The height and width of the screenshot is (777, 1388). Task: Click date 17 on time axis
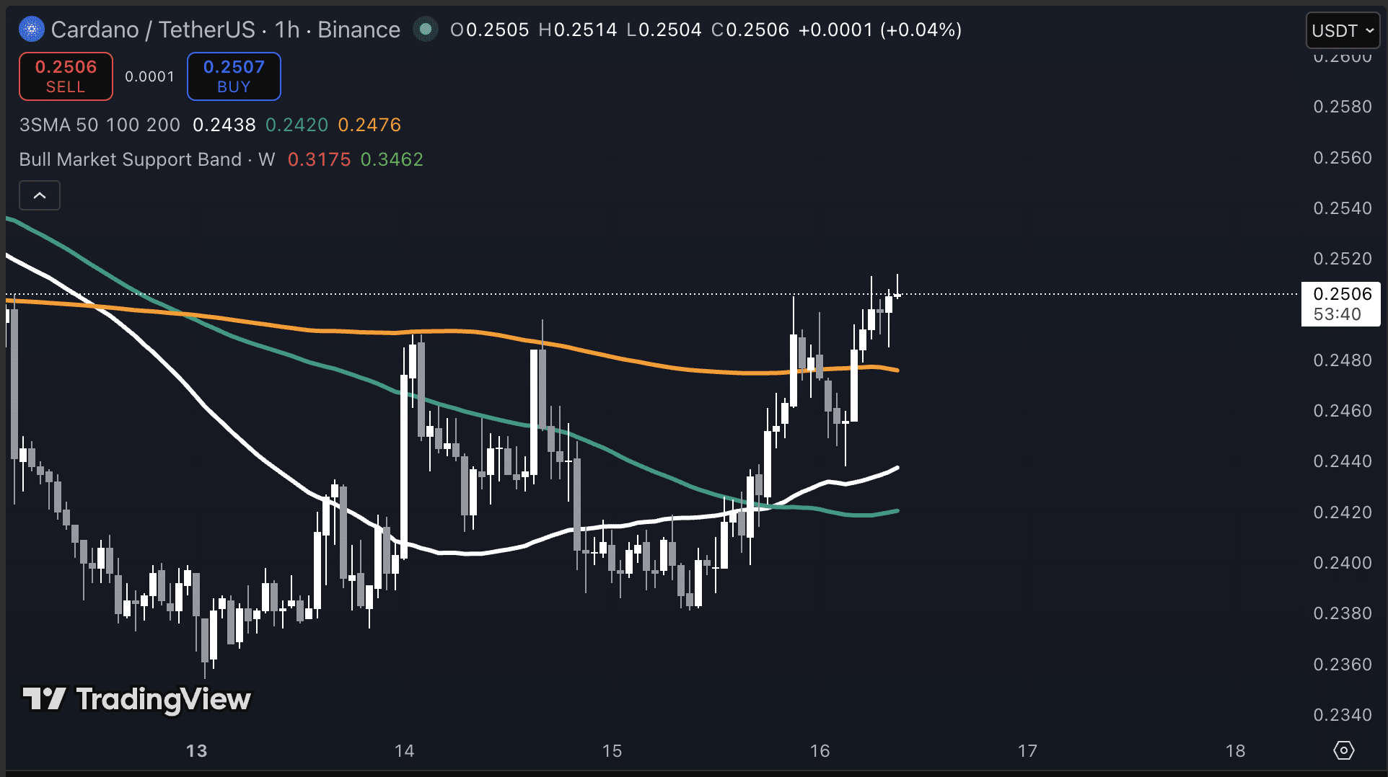point(1027,751)
